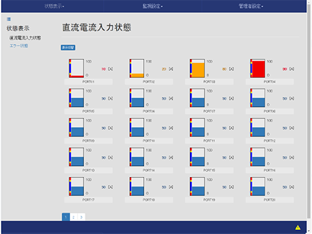The width and height of the screenshot is (312, 234).
Task: Select the PORT05 blue gauge graphic
Action: [x=76, y=98]
